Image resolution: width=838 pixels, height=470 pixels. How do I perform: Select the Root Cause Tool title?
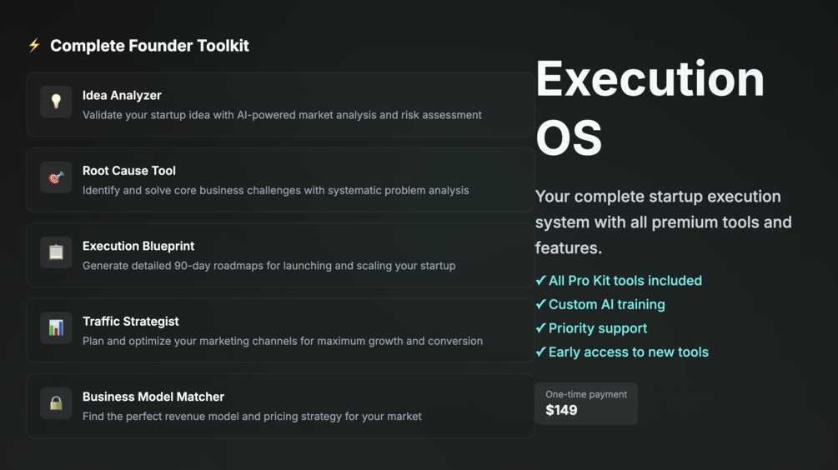[129, 171]
